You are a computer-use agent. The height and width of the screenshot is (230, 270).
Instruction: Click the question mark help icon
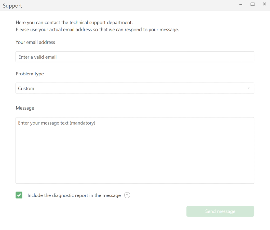127,195
